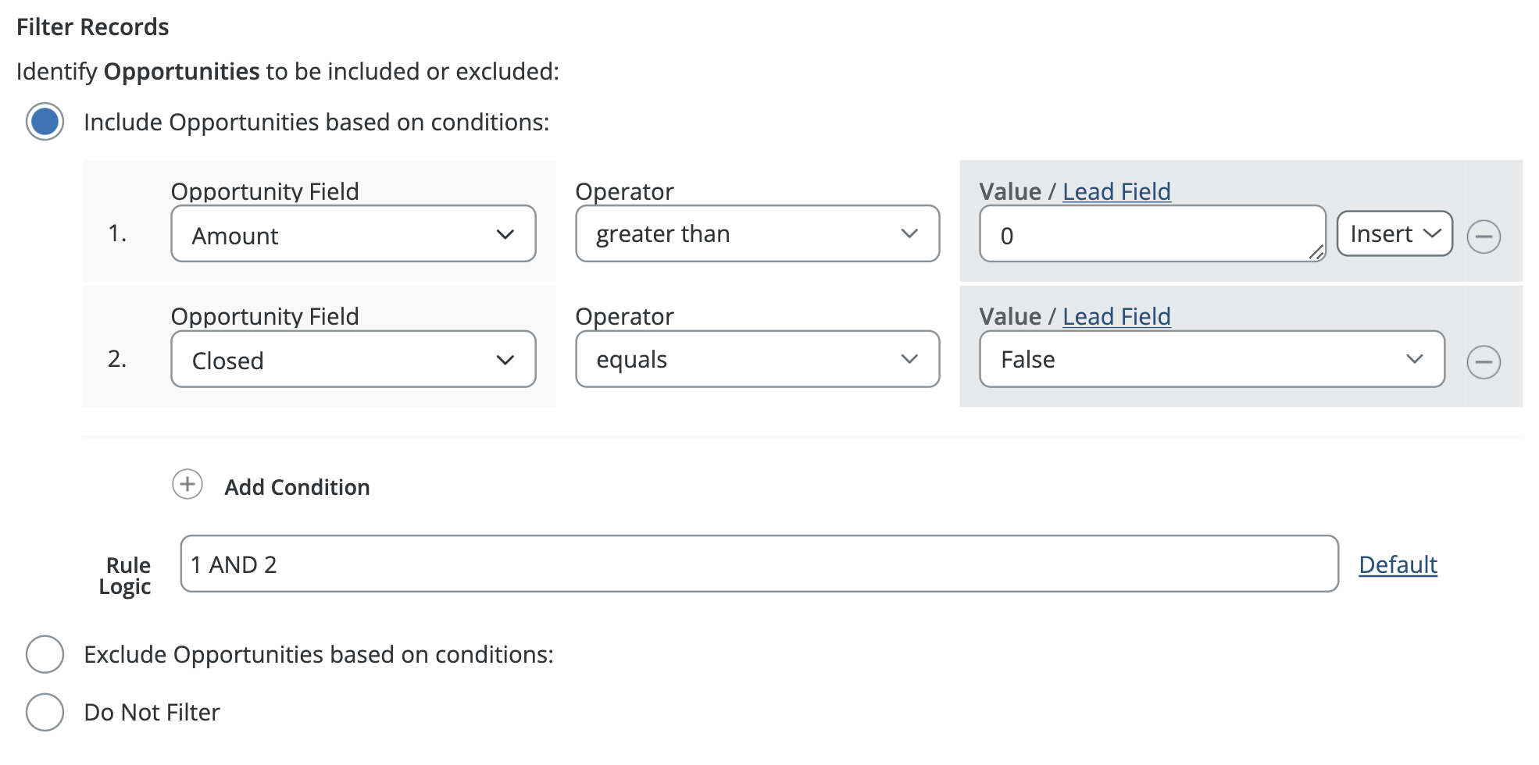The image size is (1539, 765).
Task: Focus the Rule Logic input field
Action: [758, 564]
